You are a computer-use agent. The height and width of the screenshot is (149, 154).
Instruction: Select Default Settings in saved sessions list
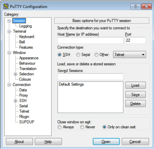(x=71, y=84)
